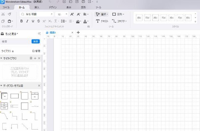Open the コネクタ connector tool dropdown

pyautogui.click(x=119, y=21)
